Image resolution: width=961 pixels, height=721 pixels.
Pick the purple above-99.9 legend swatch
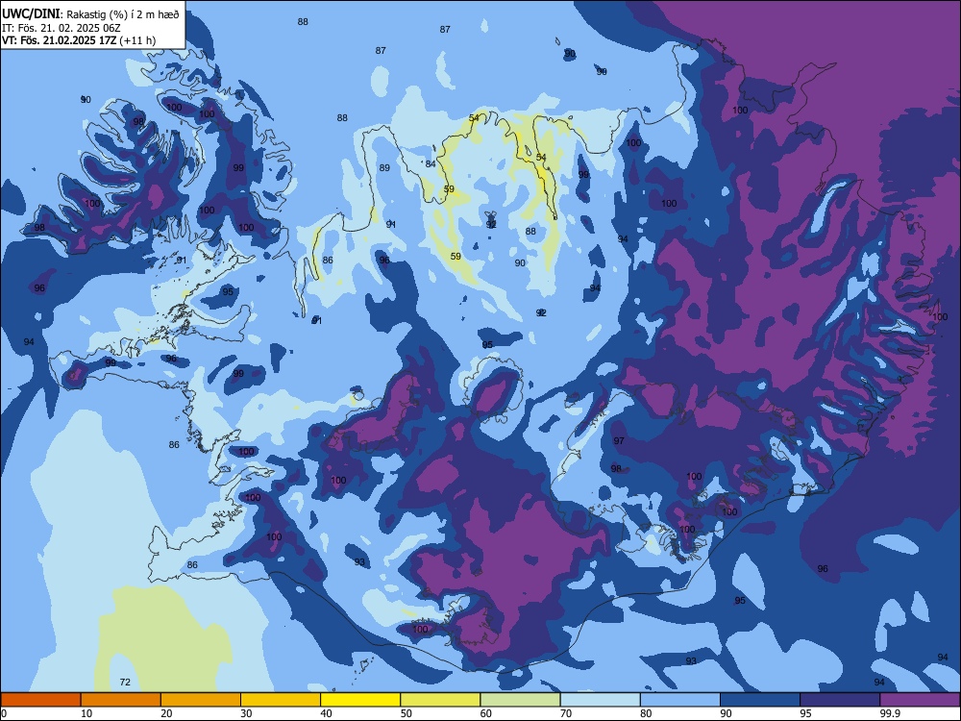tap(920, 700)
